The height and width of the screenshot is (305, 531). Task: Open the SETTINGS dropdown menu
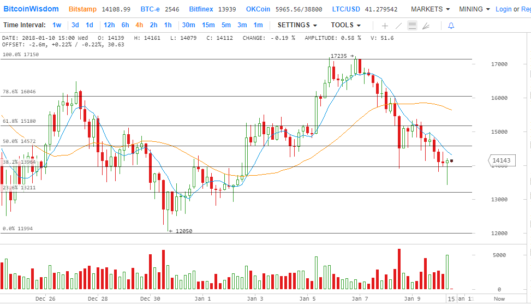click(x=297, y=25)
